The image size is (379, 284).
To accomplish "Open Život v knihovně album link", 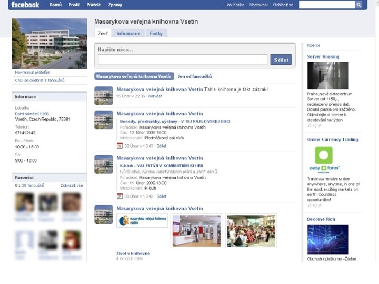I will pyautogui.click(x=133, y=253).
